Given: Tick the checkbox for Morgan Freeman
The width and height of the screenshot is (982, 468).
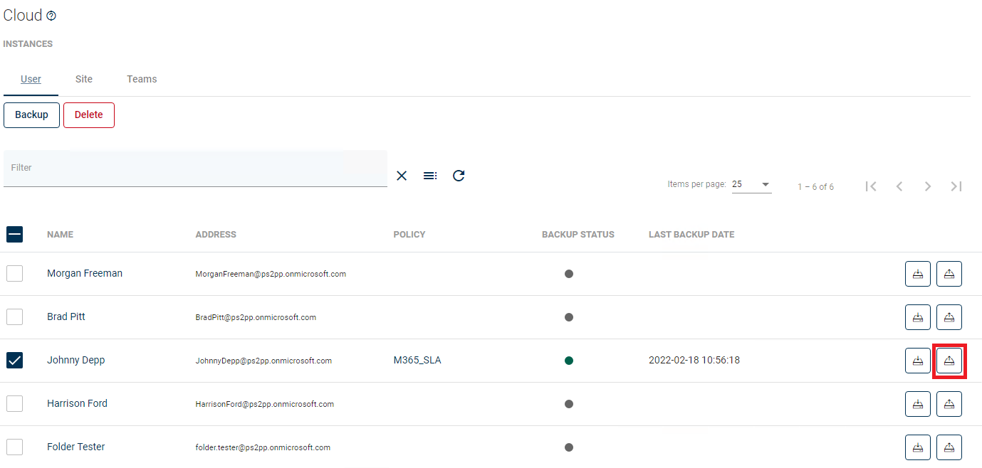Looking at the screenshot, I should pos(14,274).
